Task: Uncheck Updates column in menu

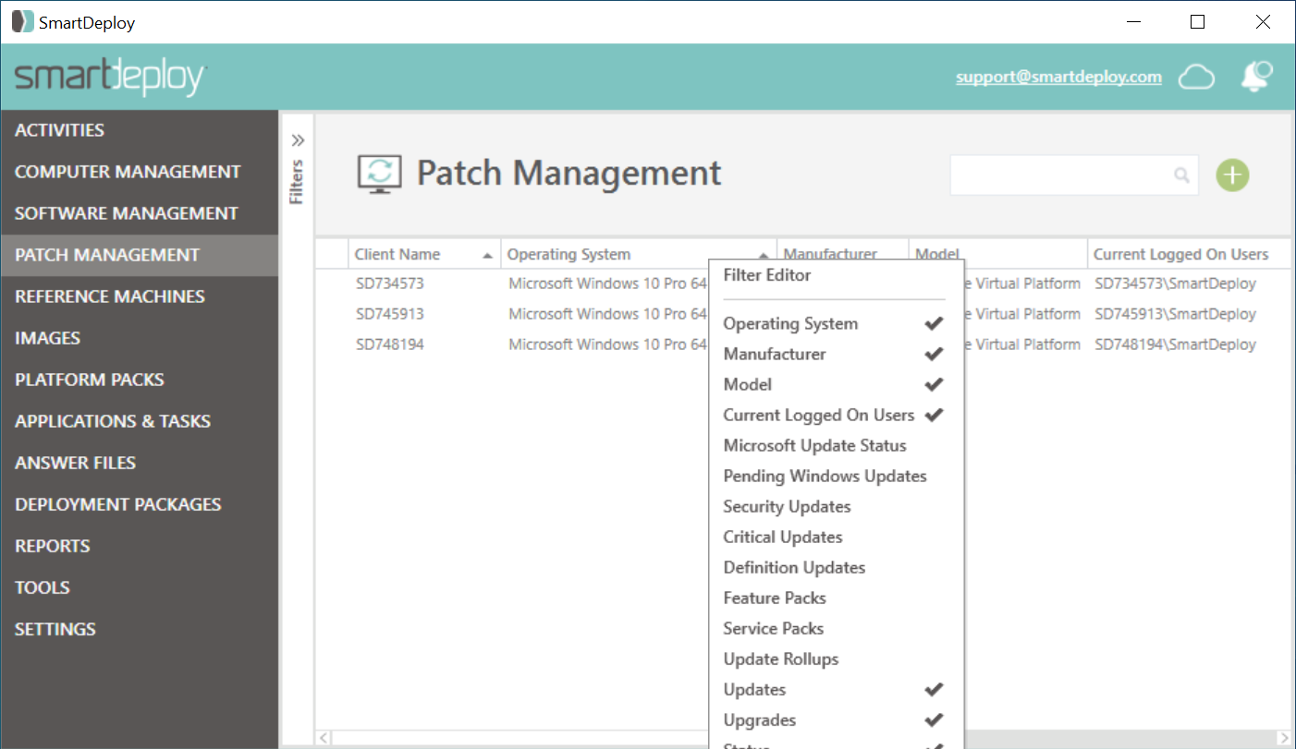Action: click(x=836, y=689)
